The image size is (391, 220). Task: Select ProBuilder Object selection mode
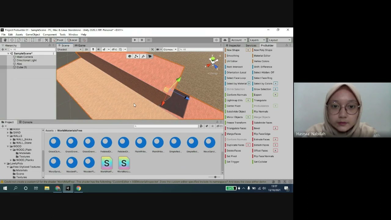[x=130, y=56]
